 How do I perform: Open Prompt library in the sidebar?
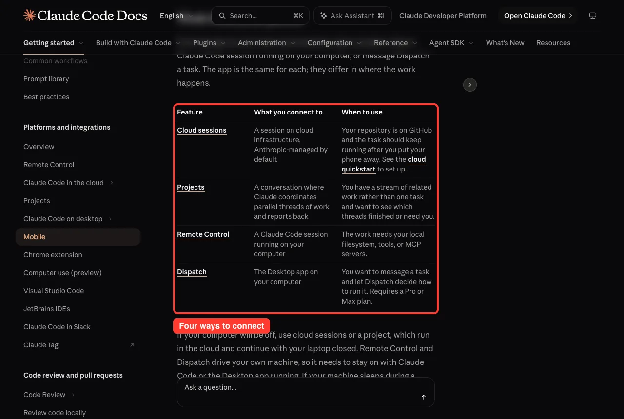click(46, 79)
